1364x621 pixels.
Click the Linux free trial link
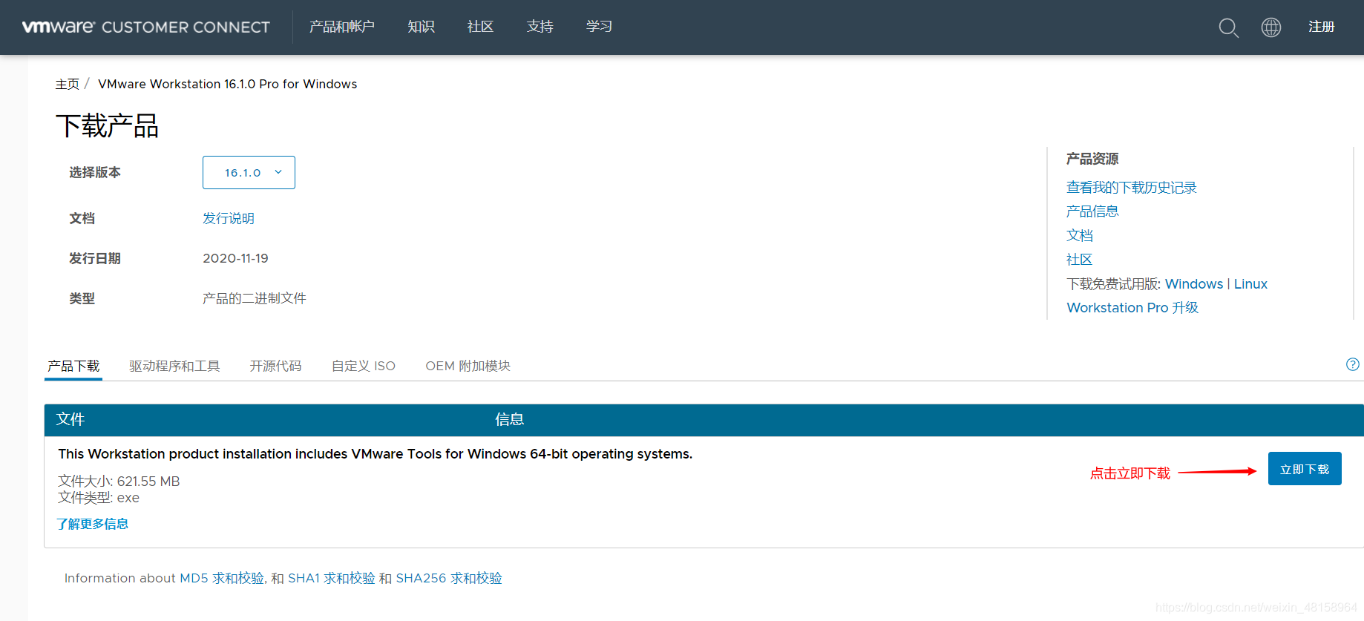click(1250, 284)
